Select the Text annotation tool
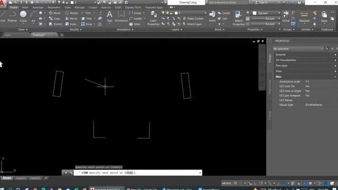This screenshot has width=338, height=190. pyautogui.click(x=109, y=17)
